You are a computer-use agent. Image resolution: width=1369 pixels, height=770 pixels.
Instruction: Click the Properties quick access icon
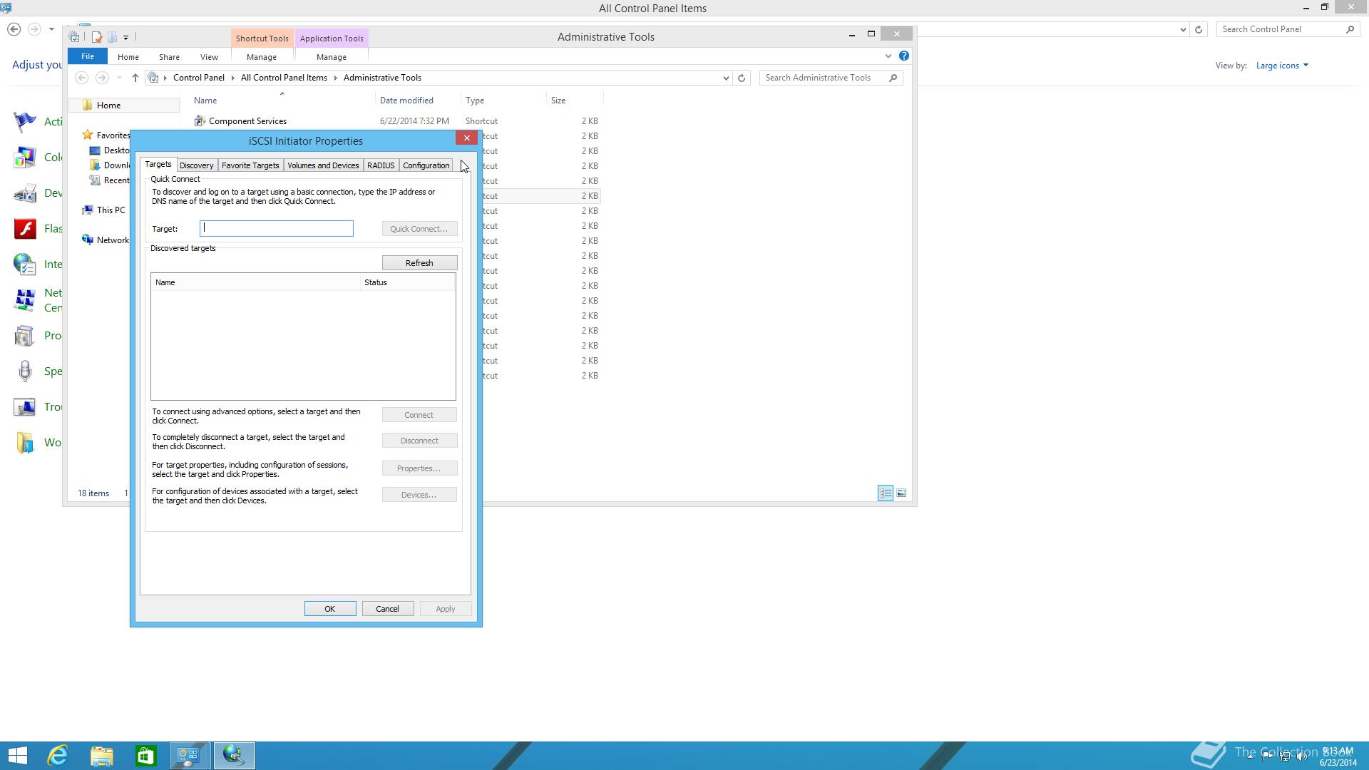click(x=97, y=37)
